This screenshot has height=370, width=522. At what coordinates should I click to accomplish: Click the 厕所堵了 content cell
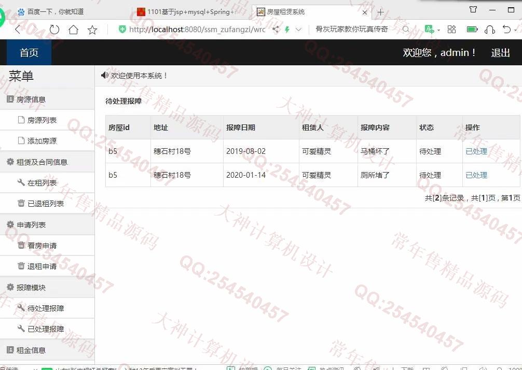(387, 175)
